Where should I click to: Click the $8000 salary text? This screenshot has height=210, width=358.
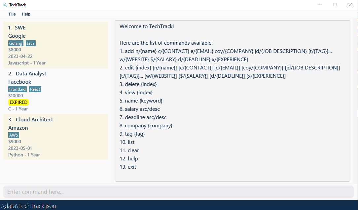tap(15, 50)
